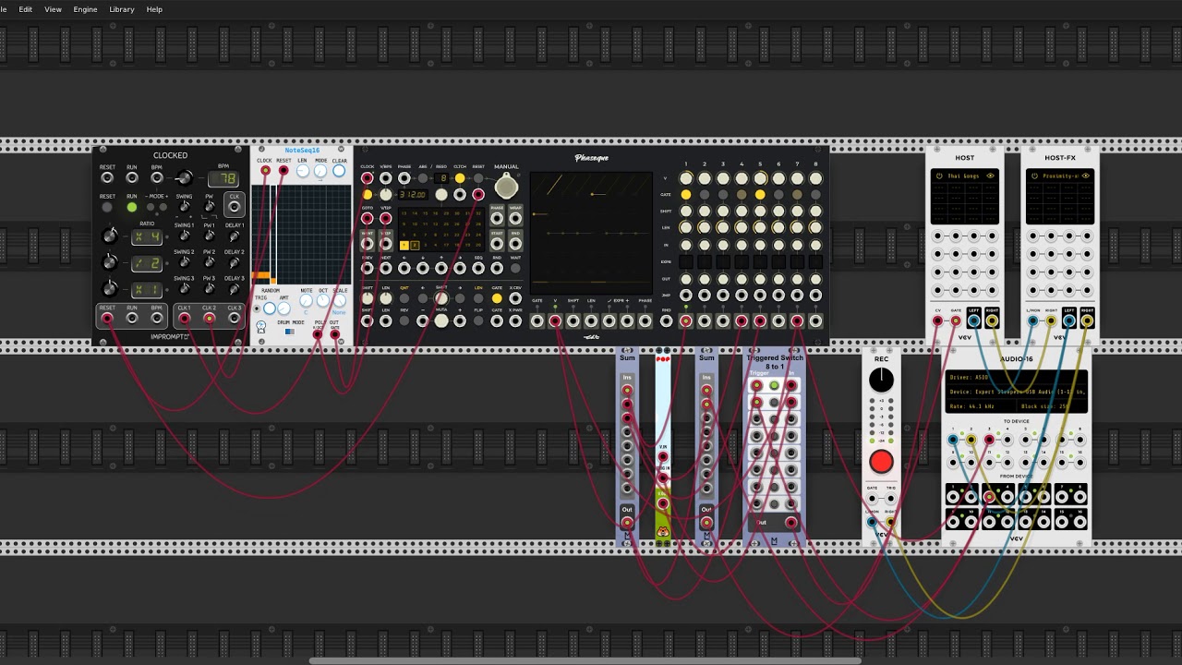This screenshot has width=1182, height=665.
Task: Open the Library menu
Action: point(122,9)
